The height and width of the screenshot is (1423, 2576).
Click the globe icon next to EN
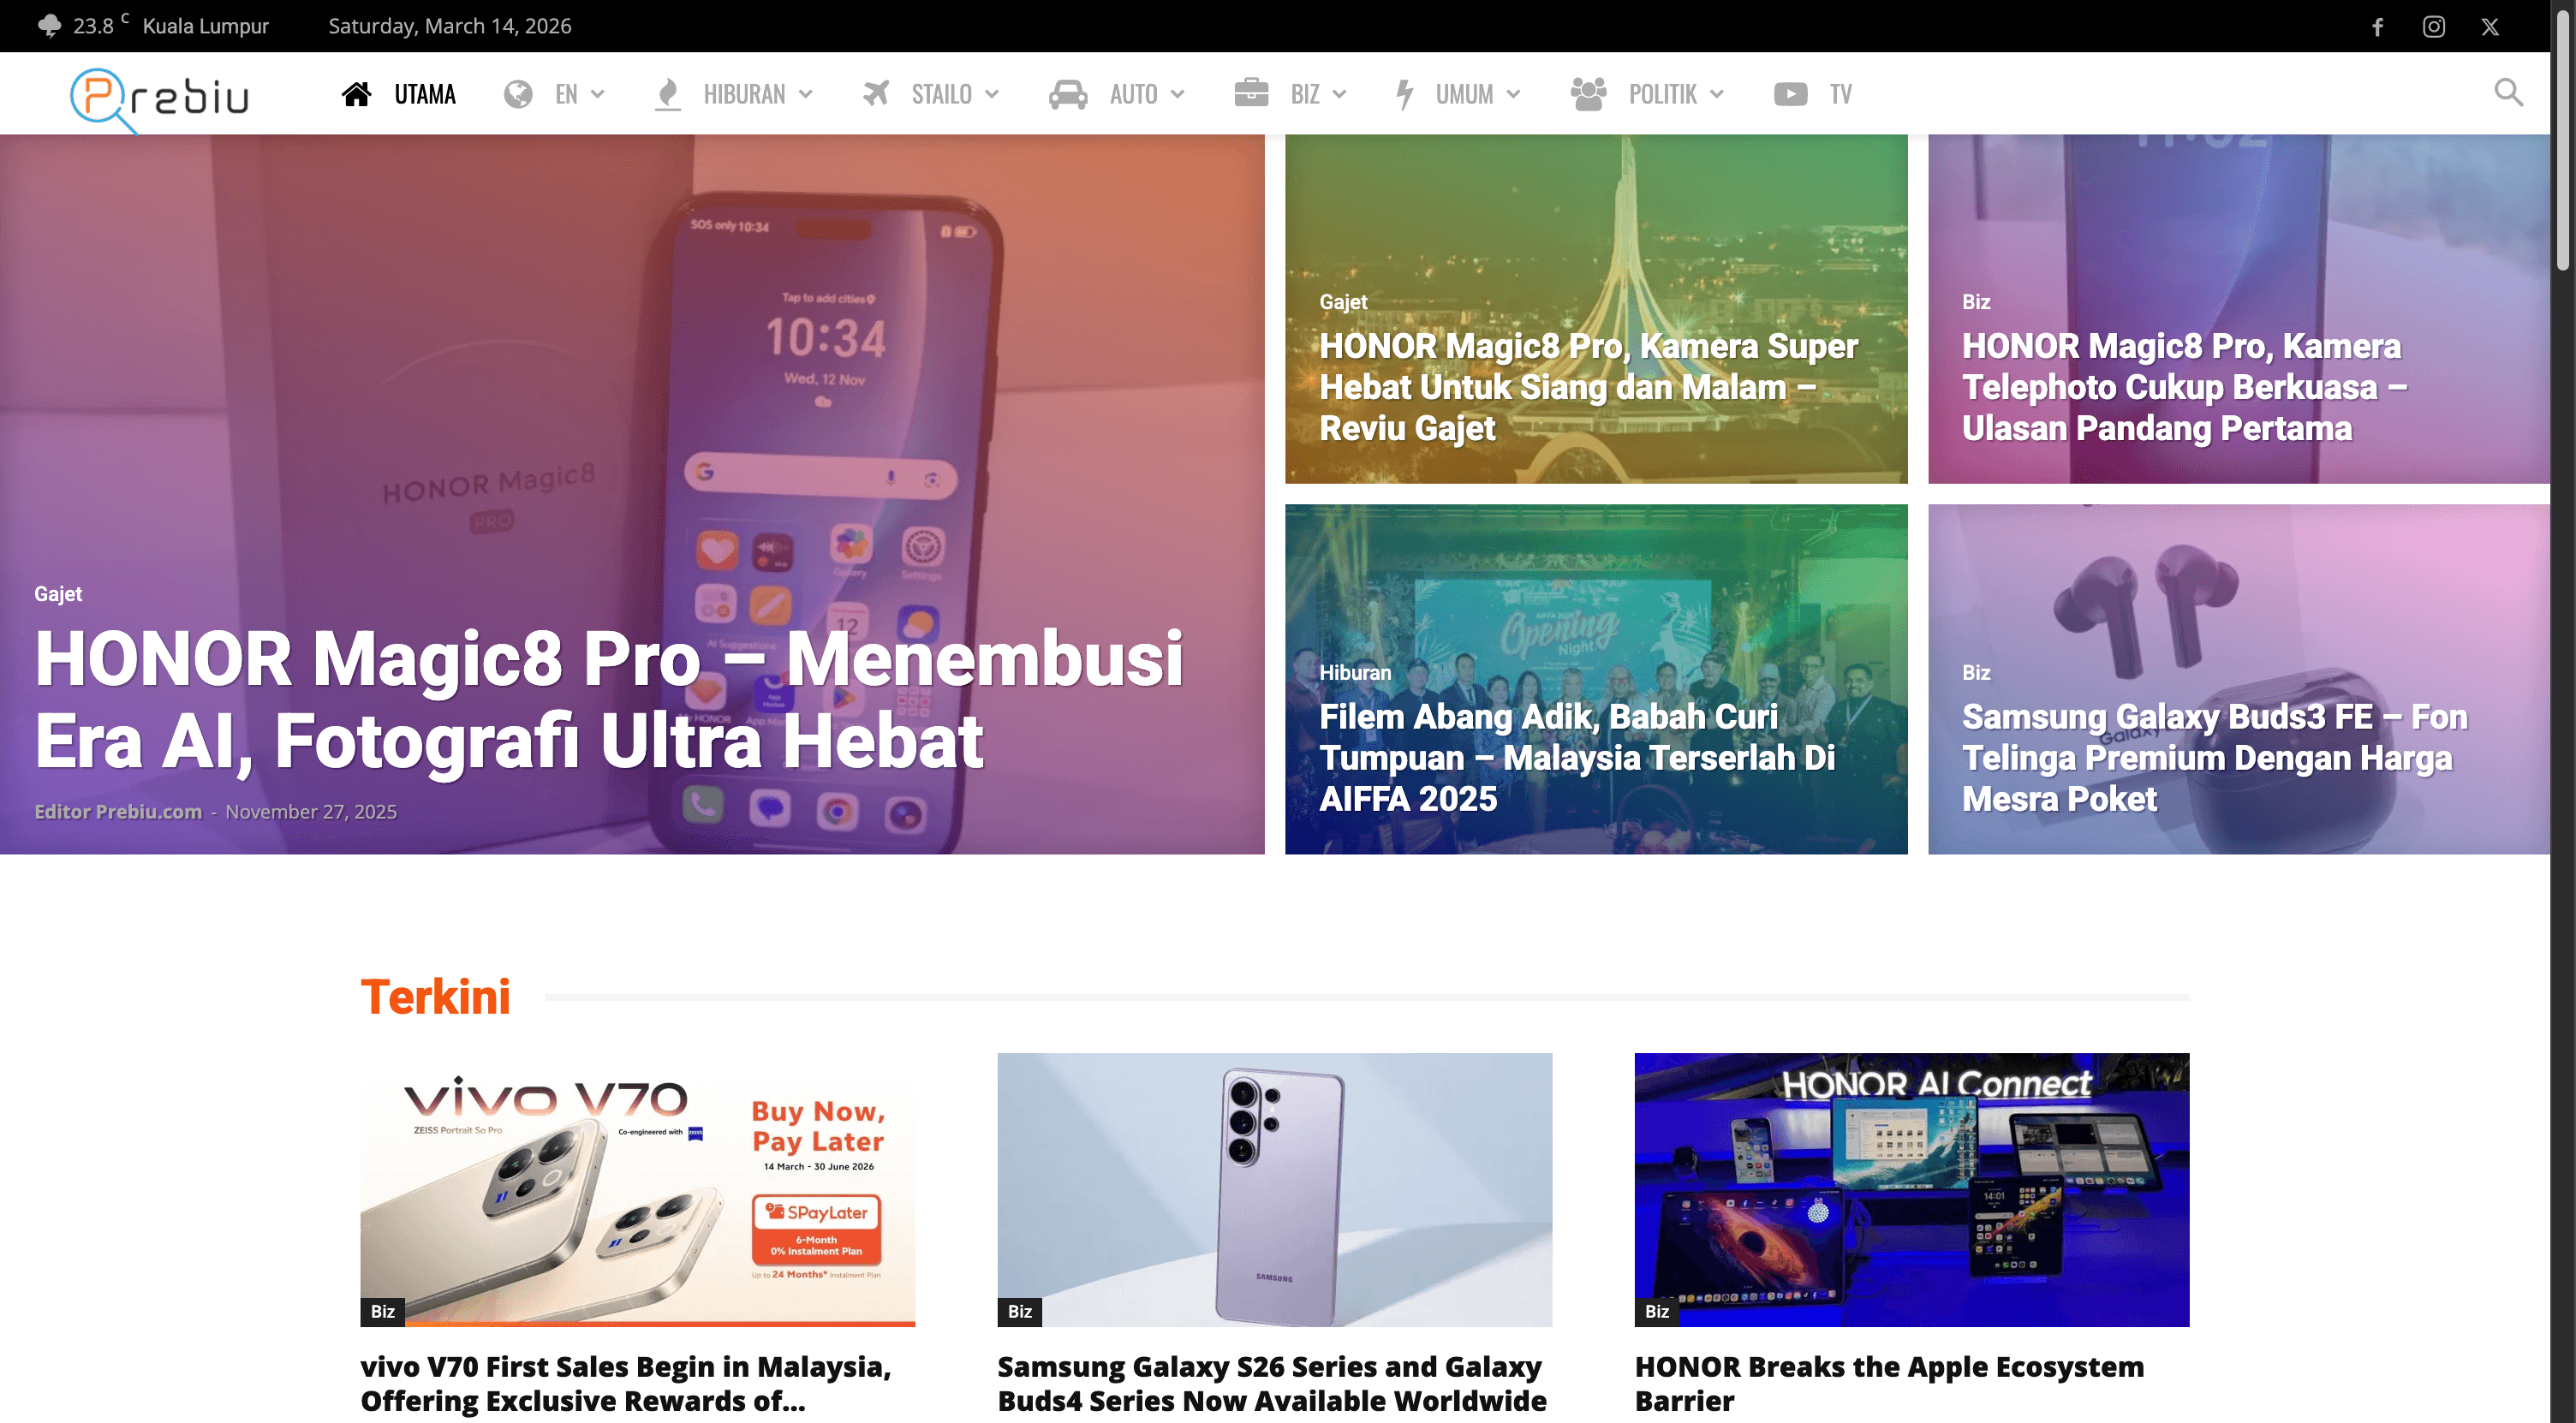(518, 92)
